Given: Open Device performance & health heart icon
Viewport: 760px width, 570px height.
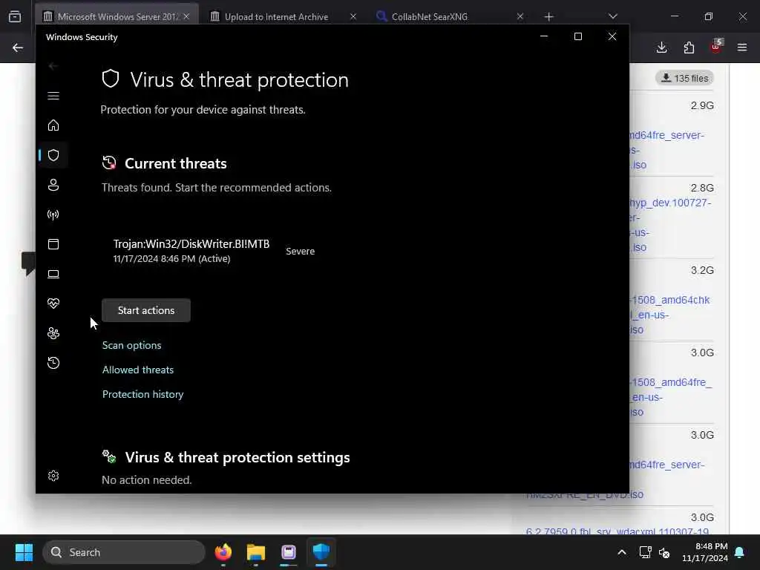Looking at the screenshot, I should click(53, 304).
